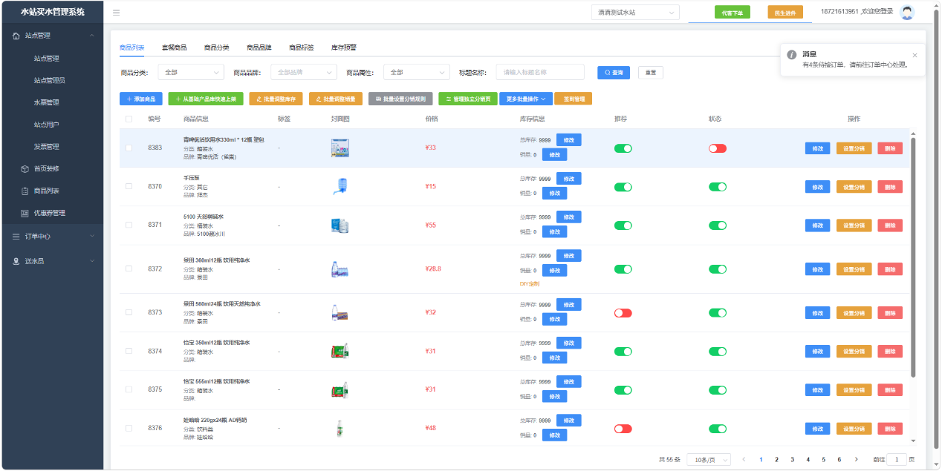Click 管理独立分销页 green button

[x=468, y=99]
